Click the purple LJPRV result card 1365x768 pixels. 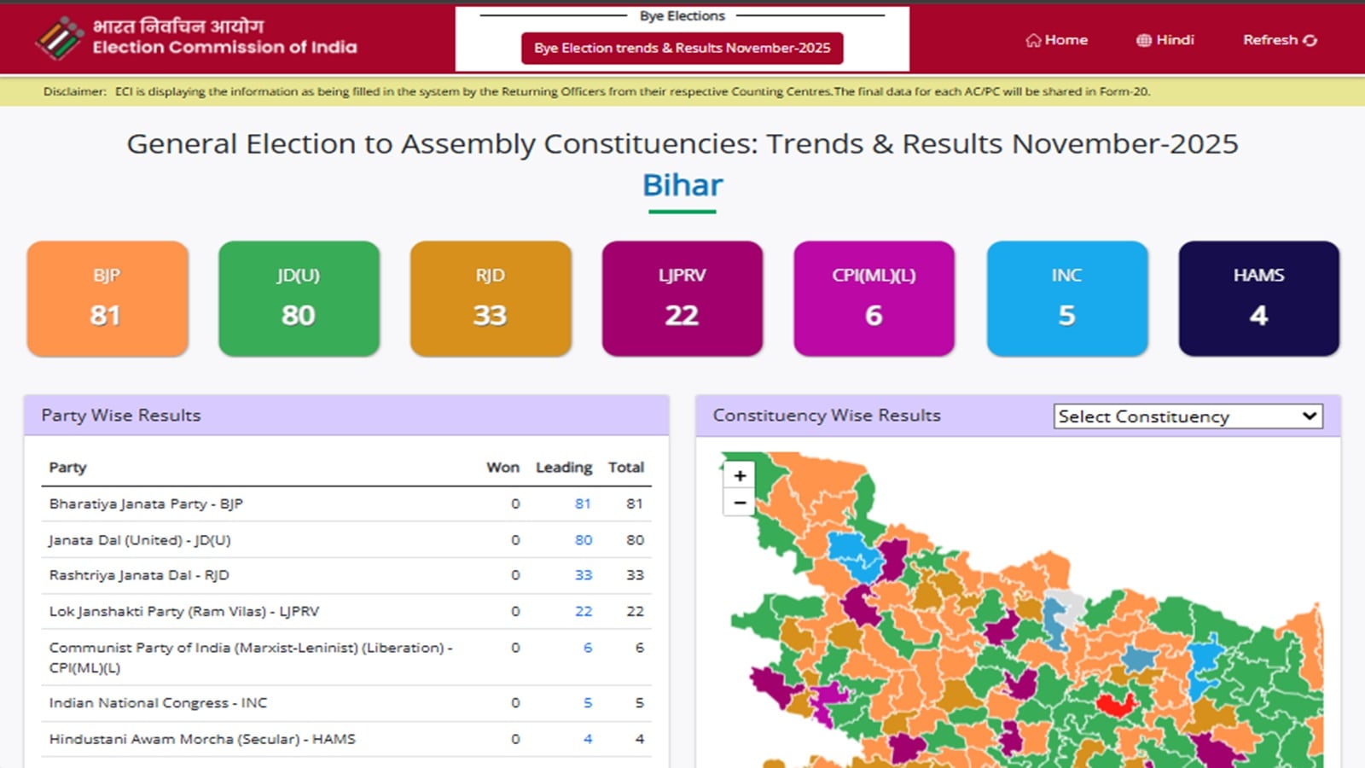pyautogui.click(x=682, y=298)
